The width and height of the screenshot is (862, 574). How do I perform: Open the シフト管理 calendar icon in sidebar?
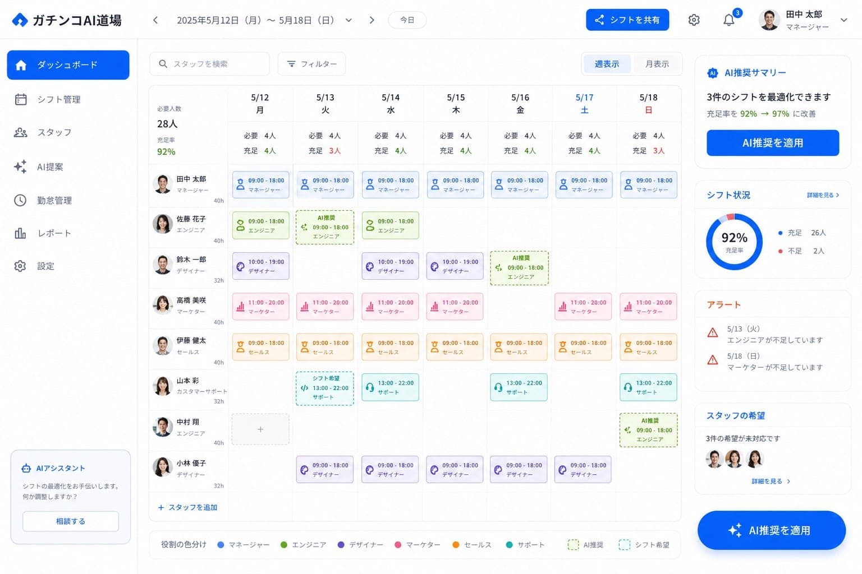tap(21, 99)
